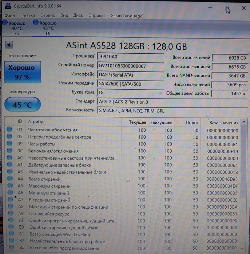Open the Сервис menu
Image resolution: width=250 pixels, height=254 pixels.
[x=48, y=15]
